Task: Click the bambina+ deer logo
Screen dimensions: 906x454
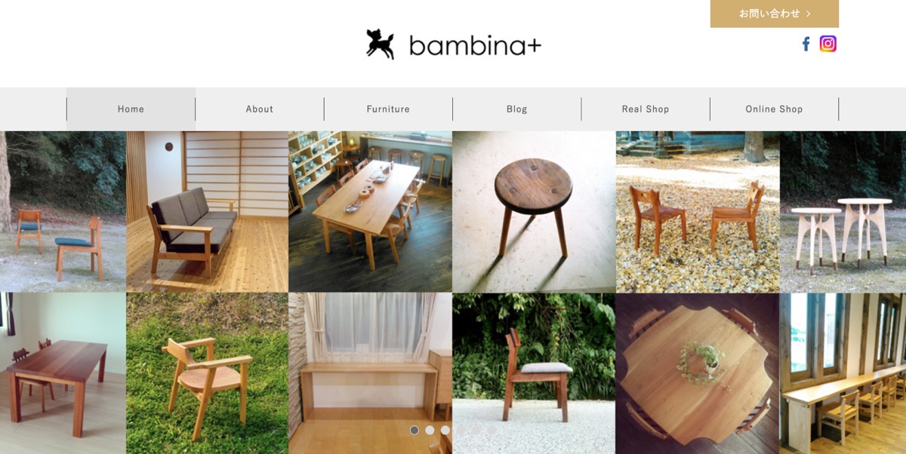Action: click(x=381, y=44)
